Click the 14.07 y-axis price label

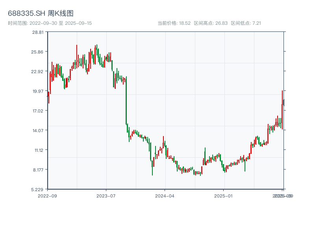[x=38, y=130]
